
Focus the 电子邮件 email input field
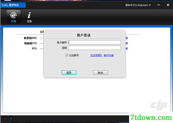click(95, 42)
